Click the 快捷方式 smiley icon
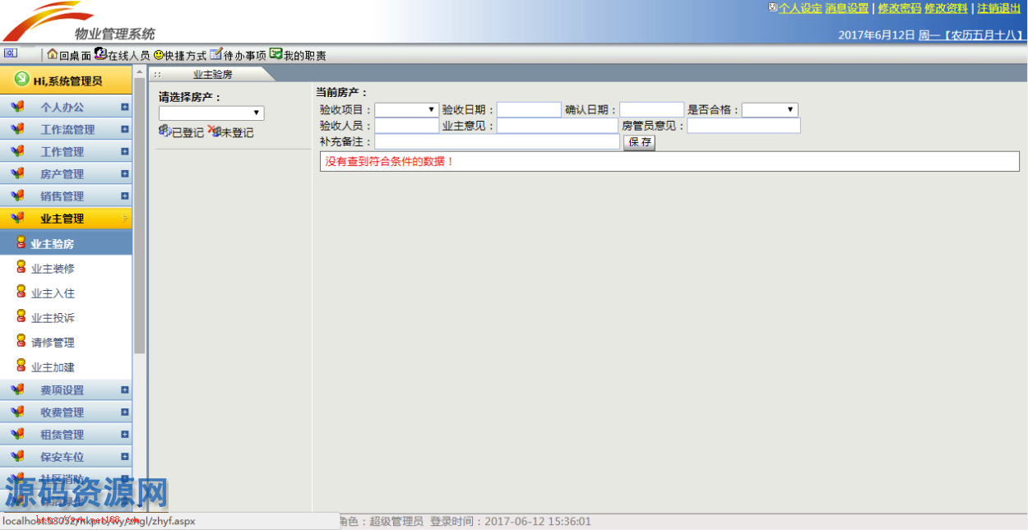 [x=158, y=54]
